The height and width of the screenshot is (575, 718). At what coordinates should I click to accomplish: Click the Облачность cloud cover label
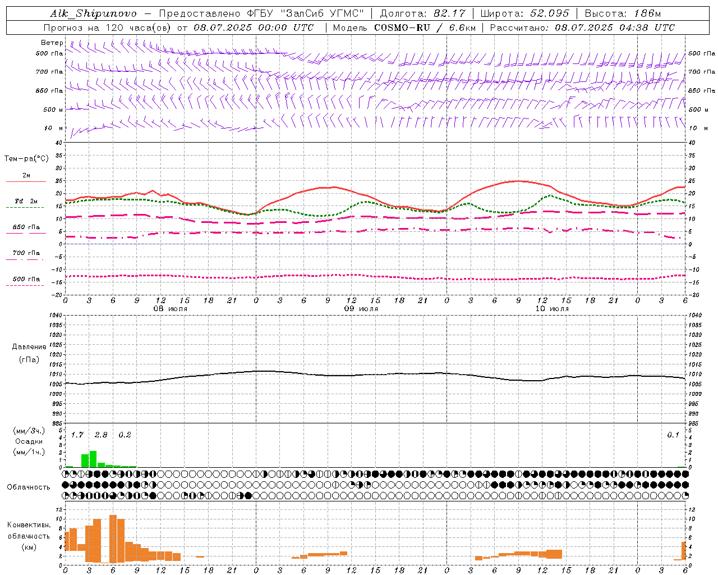pyautogui.click(x=29, y=487)
